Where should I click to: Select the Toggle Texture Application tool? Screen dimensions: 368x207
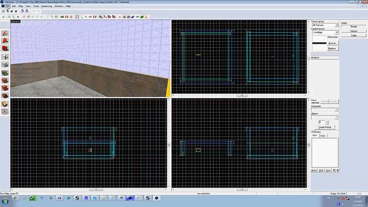5,73
